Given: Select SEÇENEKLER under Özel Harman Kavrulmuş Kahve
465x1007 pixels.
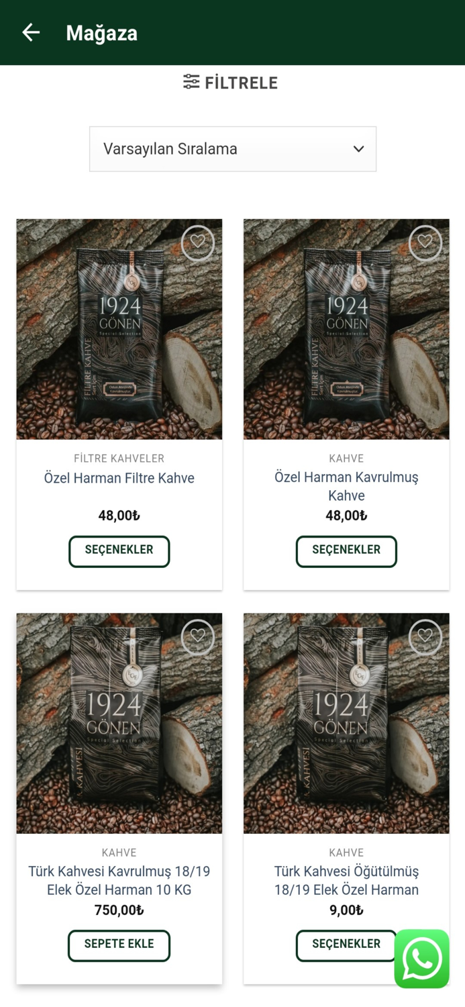Looking at the screenshot, I should pyautogui.click(x=346, y=551).
